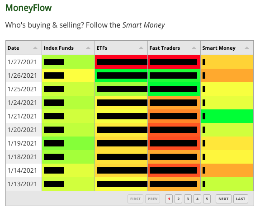Click ETFs cell for 1/21/2021

coord(121,116)
